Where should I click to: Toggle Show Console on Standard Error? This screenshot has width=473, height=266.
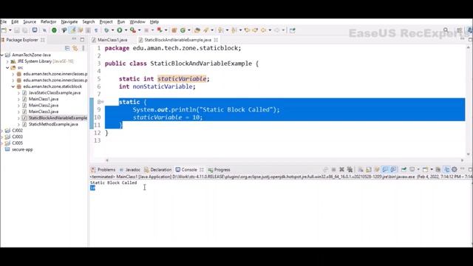393,169
